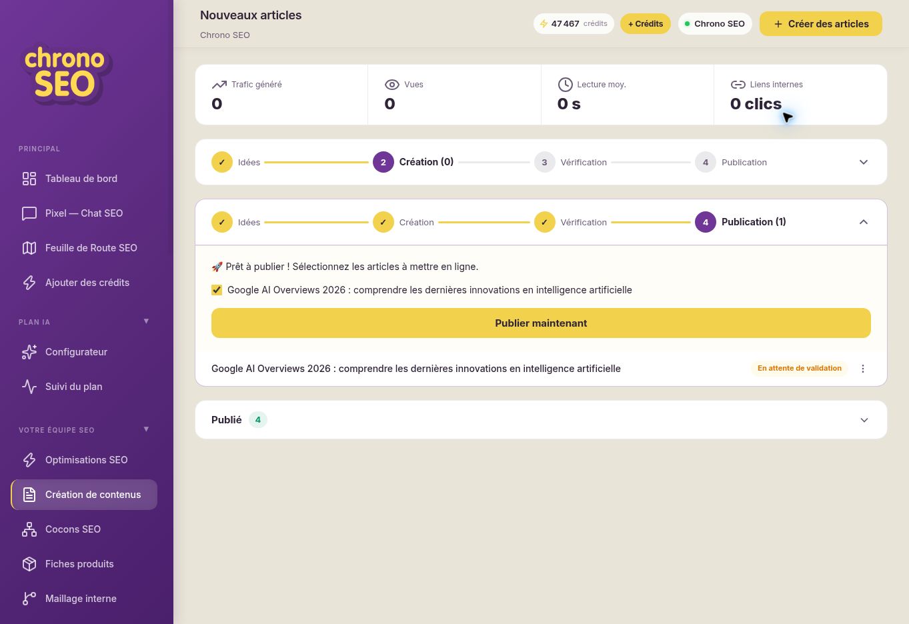The height and width of the screenshot is (624, 909).
Task: Collapse the VOTRE ÉQUIPE SEO sidebar section
Action: pyautogui.click(x=146, y=429)
